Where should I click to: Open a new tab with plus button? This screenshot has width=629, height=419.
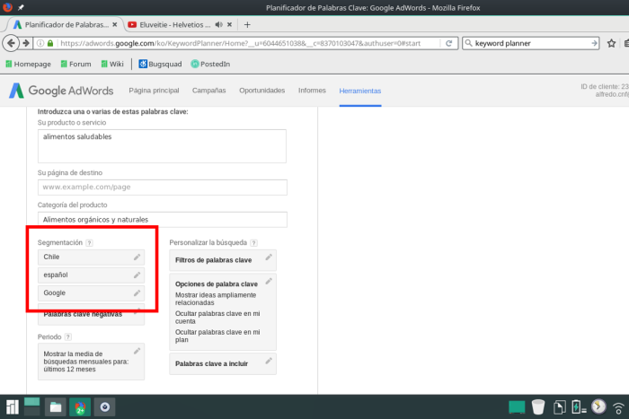[247, 25]
